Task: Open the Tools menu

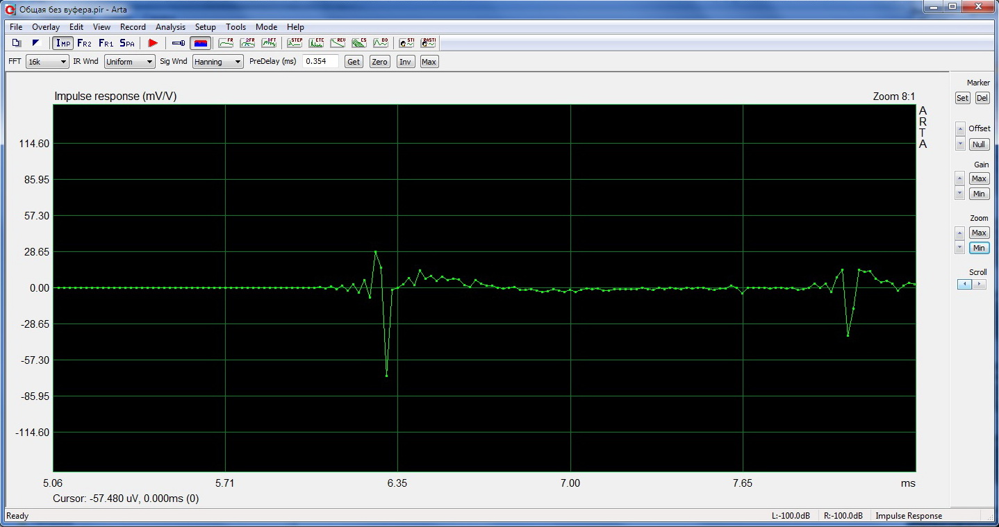Action: (x=236, y=27)
